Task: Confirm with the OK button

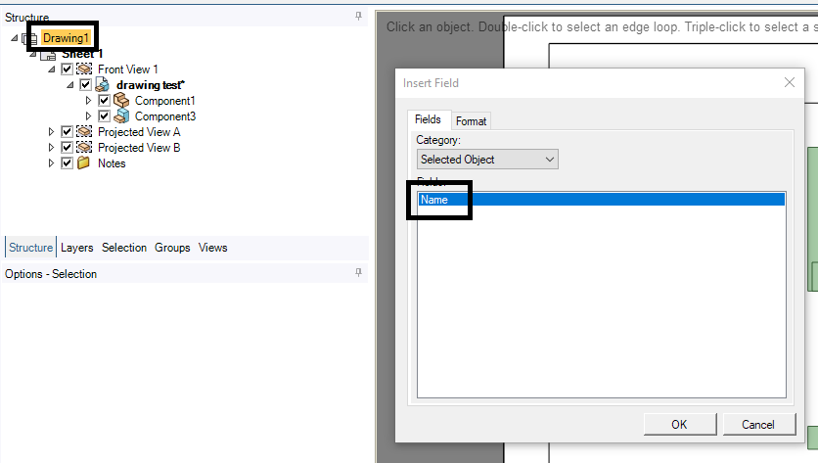Action: [680, 425]
